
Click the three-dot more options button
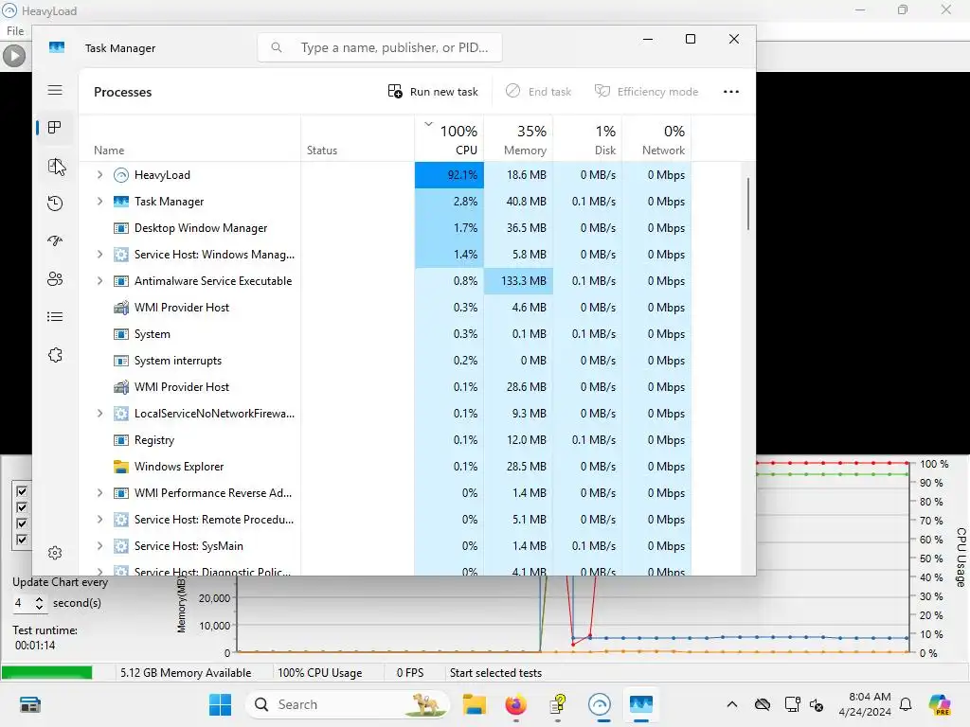tap(731, 92)
